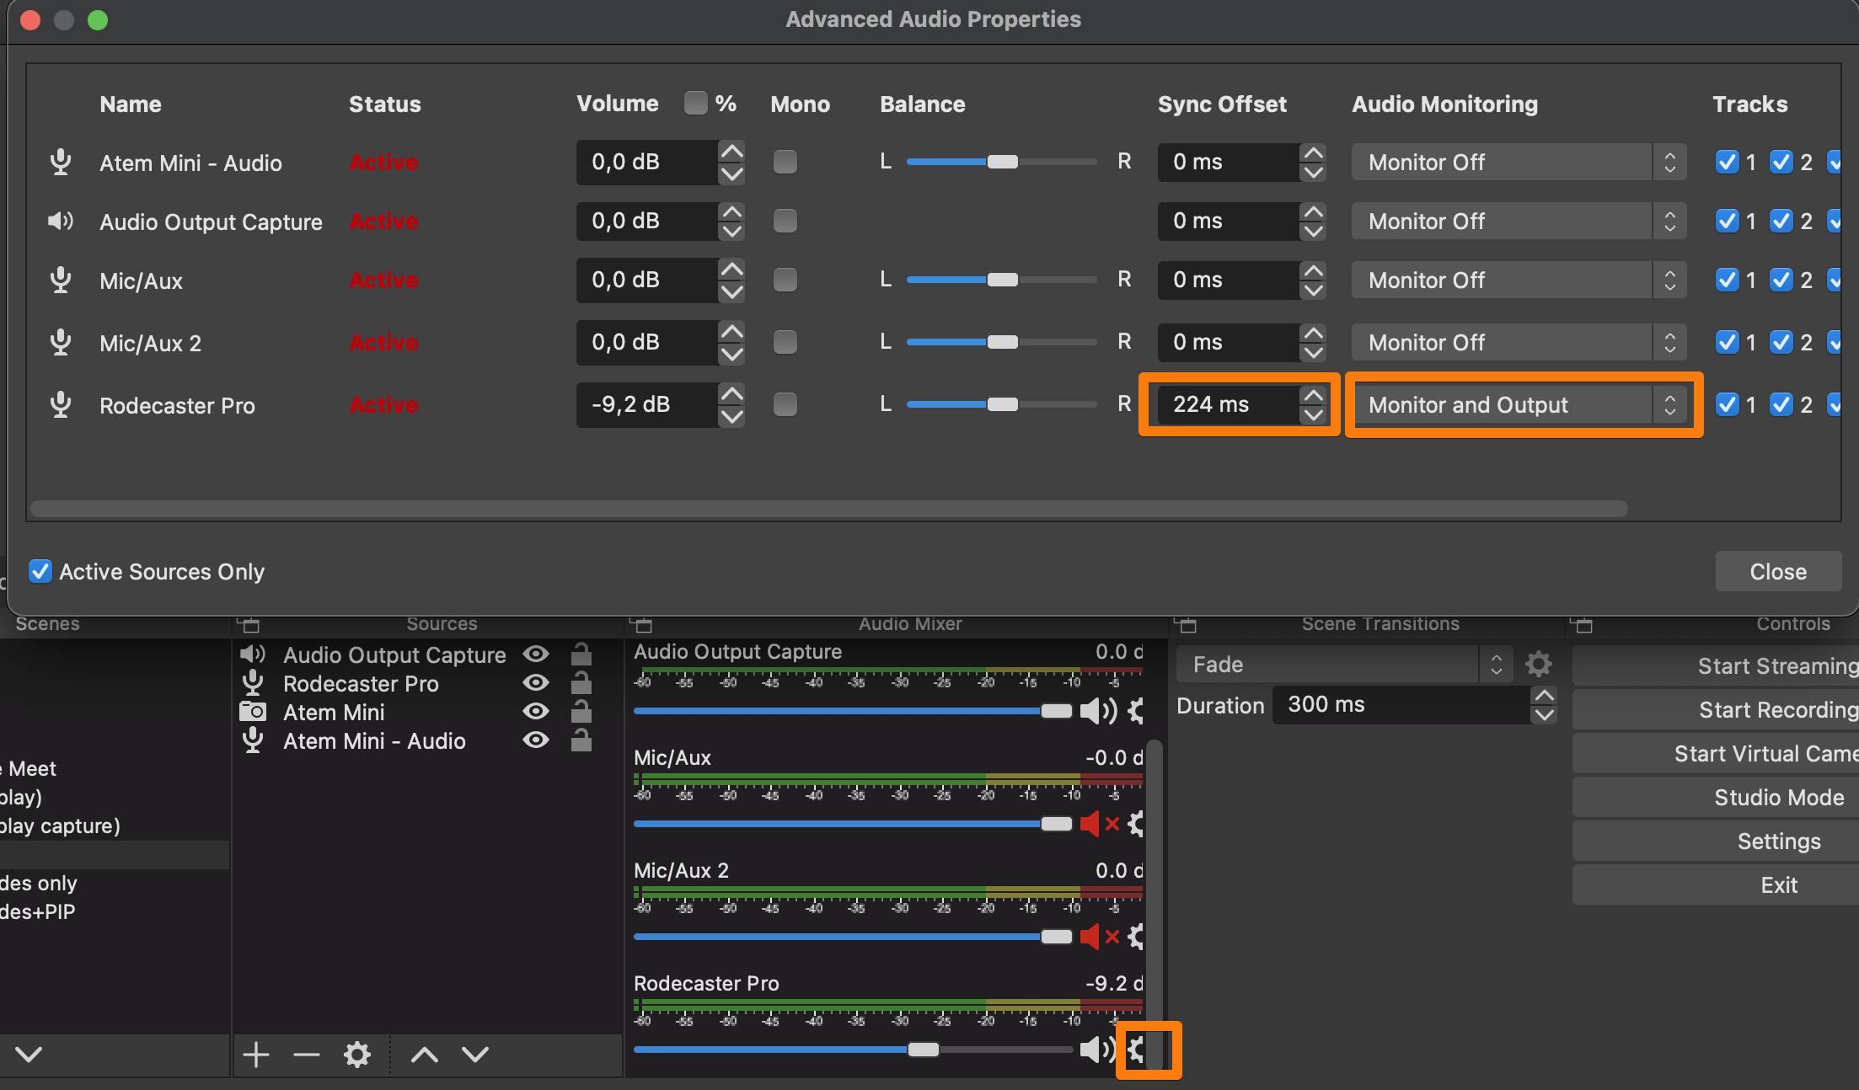Remove selected source with minus icon
The image size is (1859, 1090).
click(307, 1055)
